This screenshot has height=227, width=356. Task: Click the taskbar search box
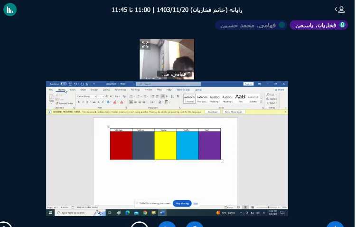click(80, 213)
